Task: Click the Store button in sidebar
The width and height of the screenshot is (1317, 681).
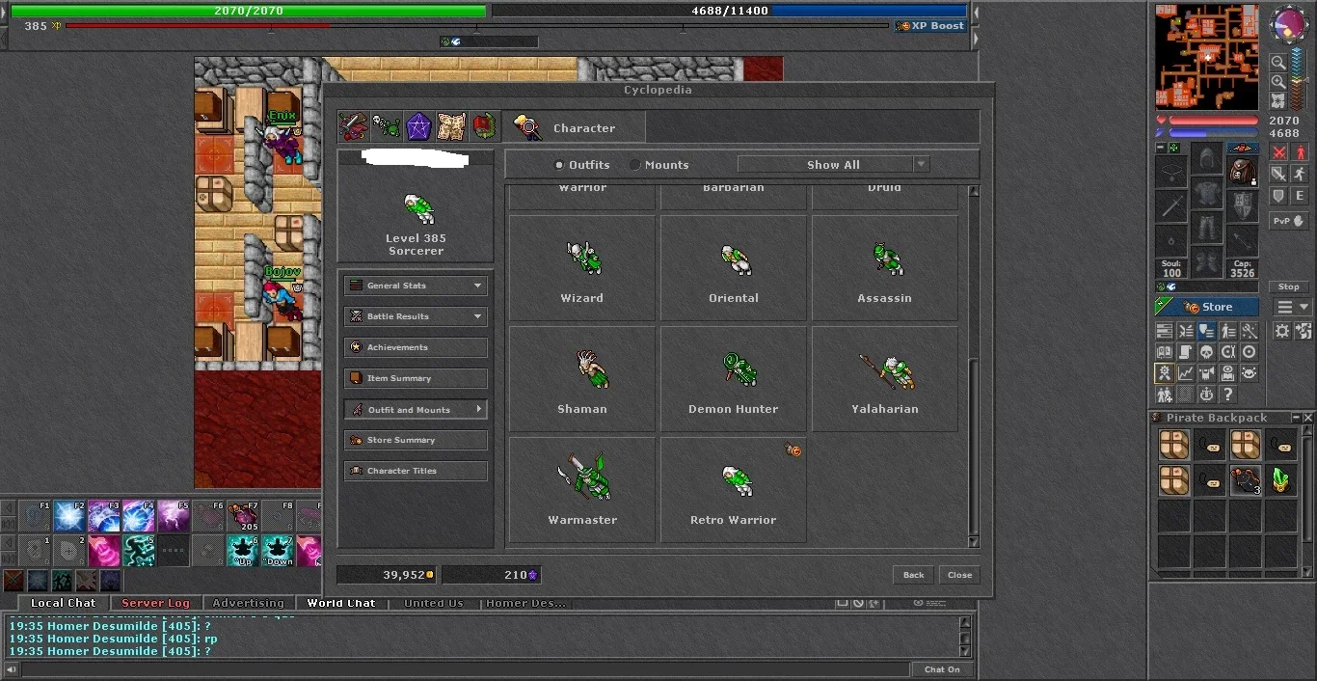Action: [1207, 307]
